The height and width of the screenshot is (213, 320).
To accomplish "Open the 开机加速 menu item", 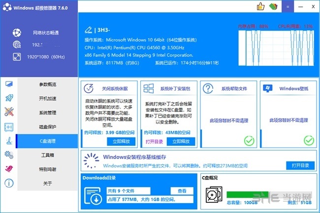I will point(47,99).
